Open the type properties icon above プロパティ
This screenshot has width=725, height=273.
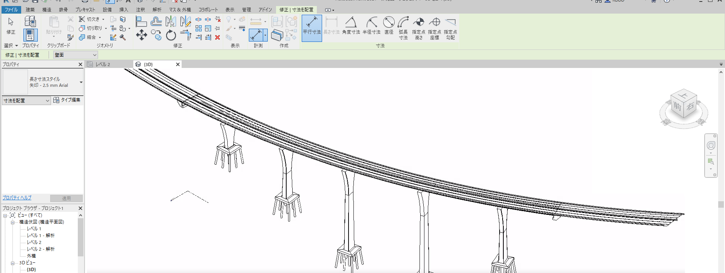pyautogui.click(x=30, y=21)
